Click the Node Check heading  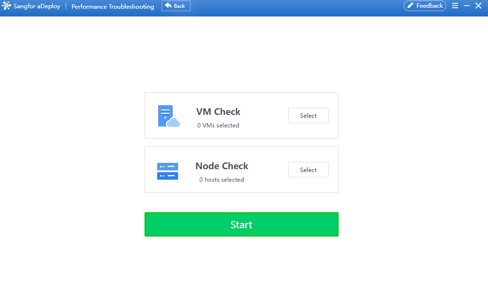[222, 166]
